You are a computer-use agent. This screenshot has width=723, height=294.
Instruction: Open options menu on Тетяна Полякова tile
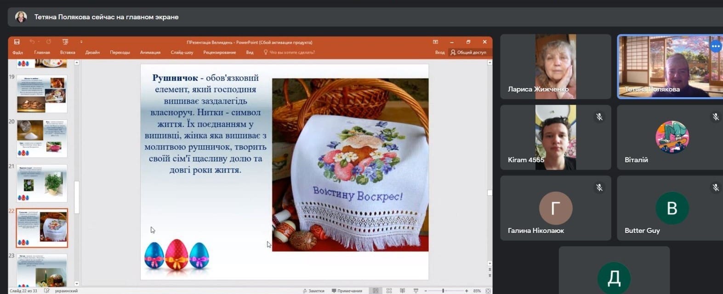[x=715, y=46]
